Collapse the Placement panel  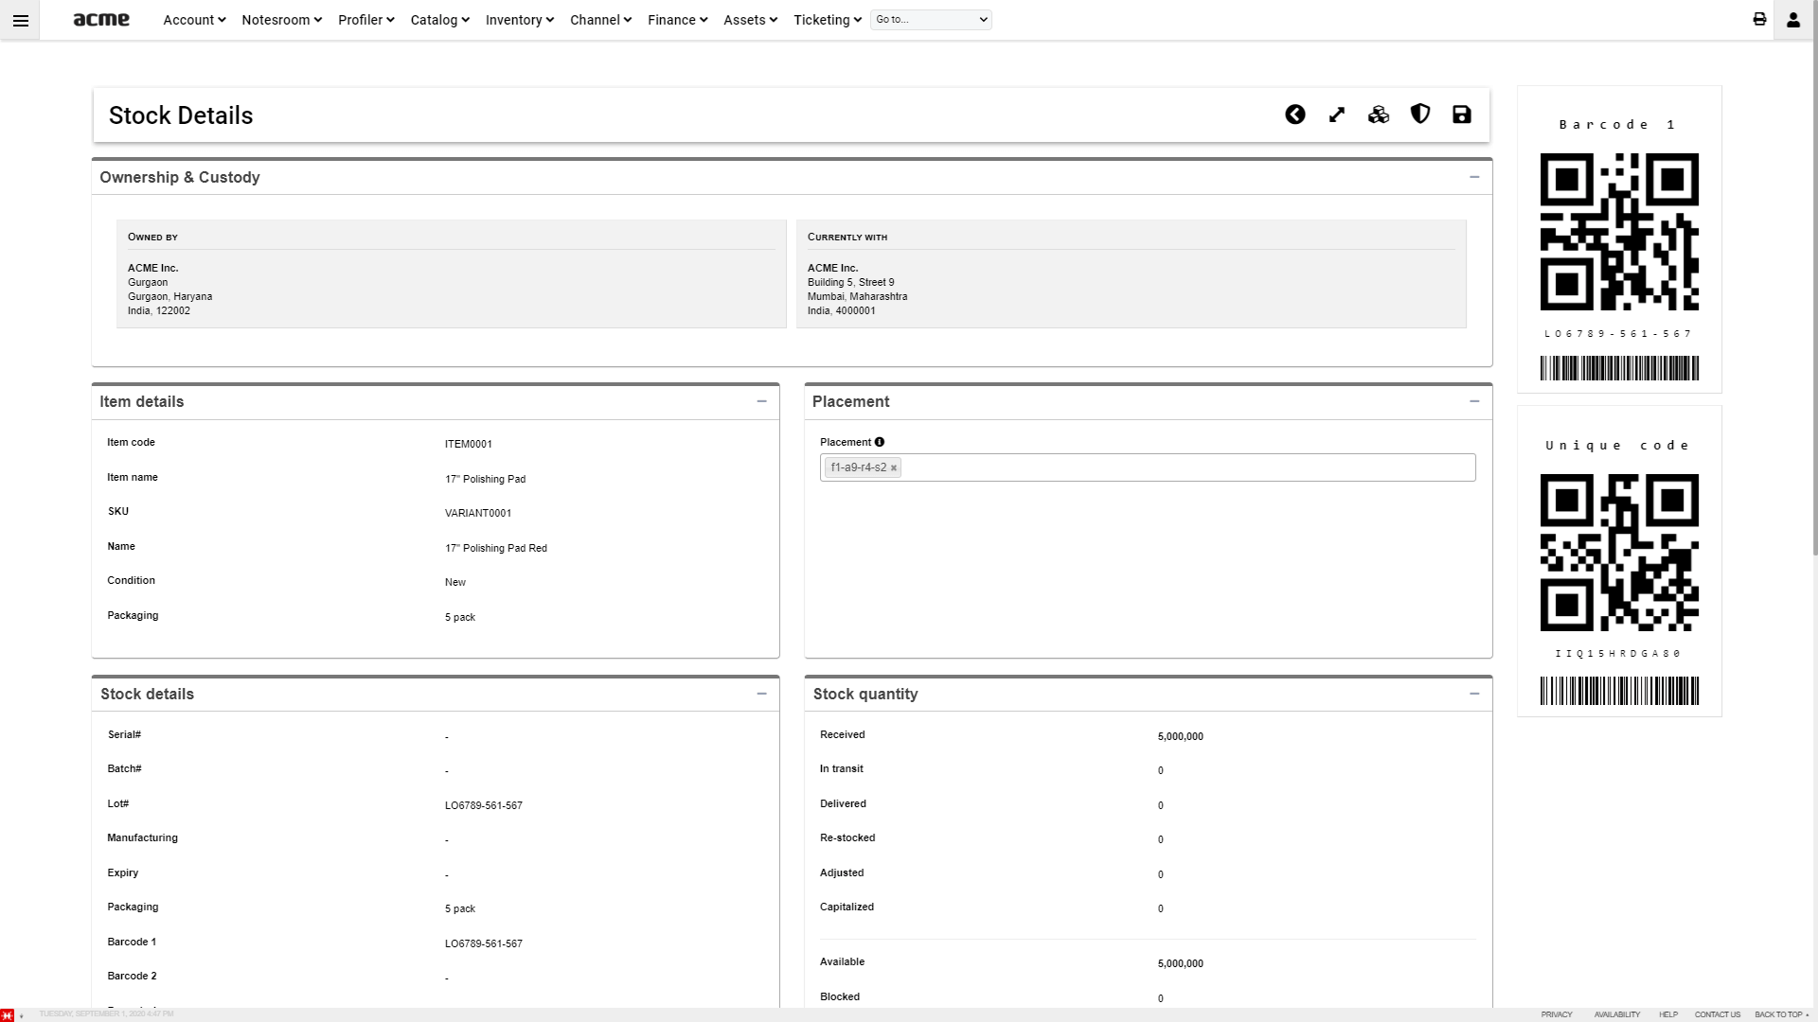click(1474, 401)
